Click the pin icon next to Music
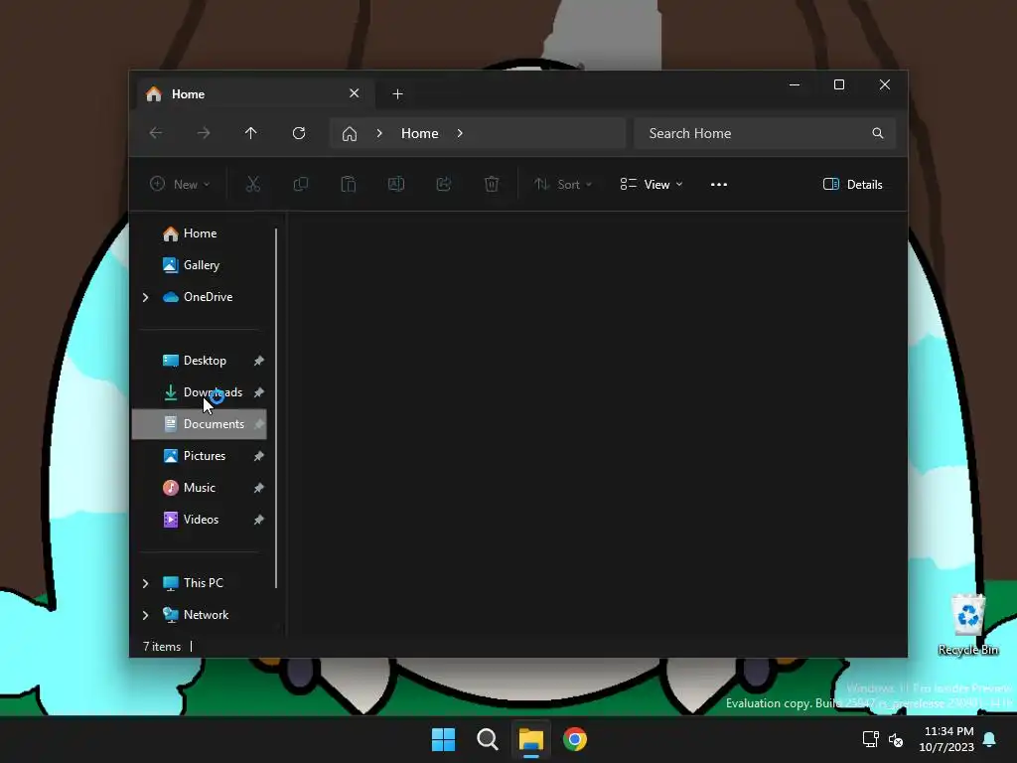Viewport: 1017px width, 763px height. pos(259,488)
